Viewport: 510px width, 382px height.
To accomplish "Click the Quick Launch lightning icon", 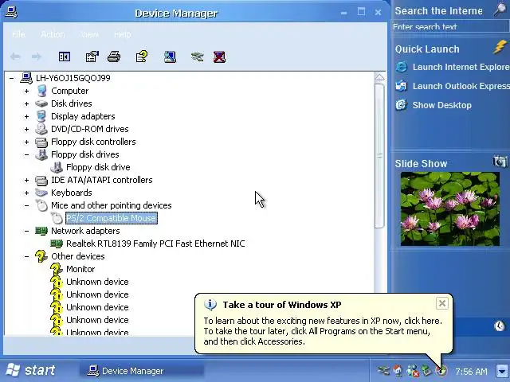I will (x=500, y=47).
